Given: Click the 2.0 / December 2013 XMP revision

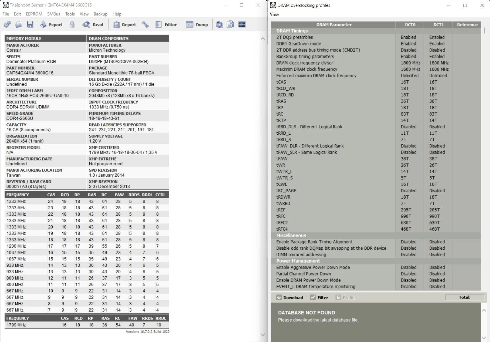Looking at the screenshot, I should [109, 187].
